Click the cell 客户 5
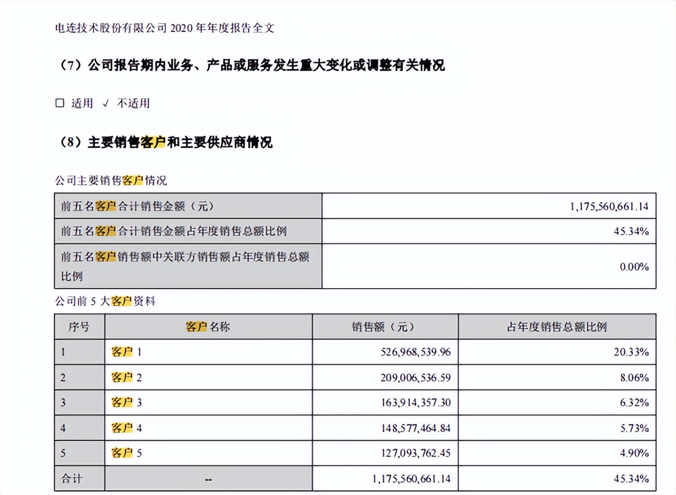Screen dimensions: 676x495 point(208,453)
